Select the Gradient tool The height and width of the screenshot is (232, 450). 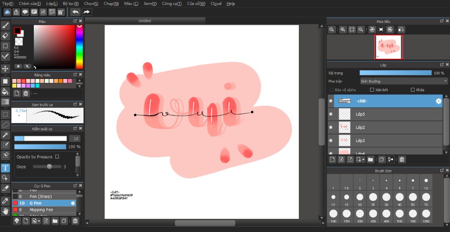(x=5, y=102)
